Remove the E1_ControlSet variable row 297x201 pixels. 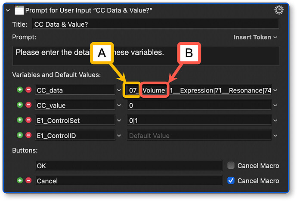pos(28,121)
